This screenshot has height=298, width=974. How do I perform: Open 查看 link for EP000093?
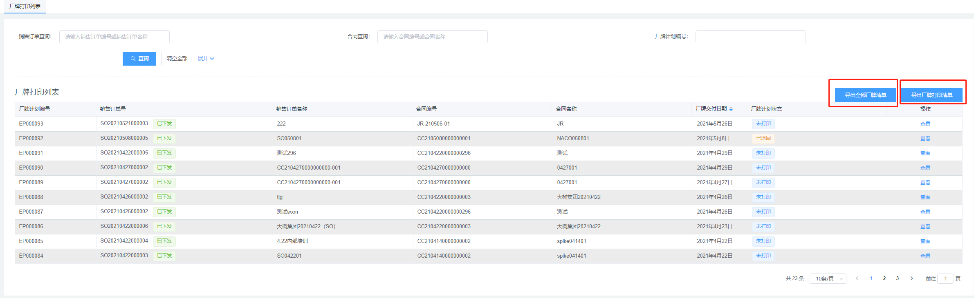click(925, 124)
